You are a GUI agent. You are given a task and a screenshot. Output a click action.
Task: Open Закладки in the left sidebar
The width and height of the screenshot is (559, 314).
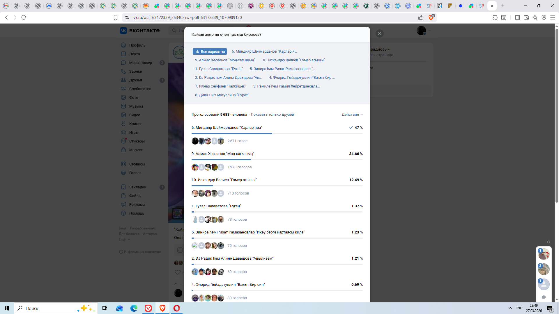(x=137, y=187)
